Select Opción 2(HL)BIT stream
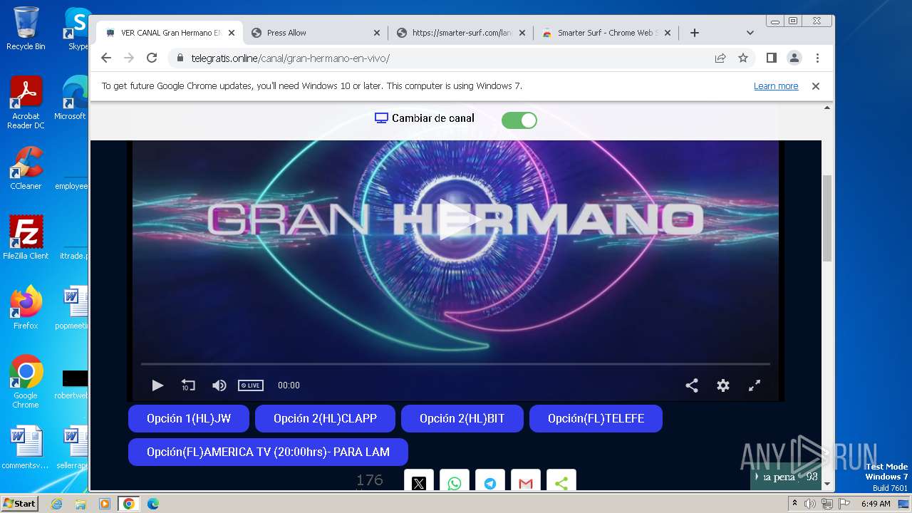Screen dimensions: 912x513 coord(462,419)
